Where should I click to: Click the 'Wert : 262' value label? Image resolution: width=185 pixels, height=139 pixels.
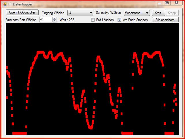point(67,20)
